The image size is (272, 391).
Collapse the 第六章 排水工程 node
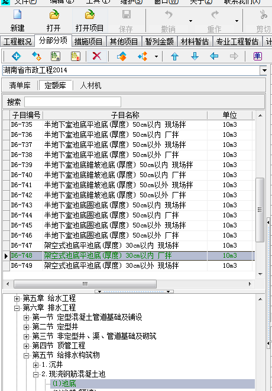pos(17,308)
